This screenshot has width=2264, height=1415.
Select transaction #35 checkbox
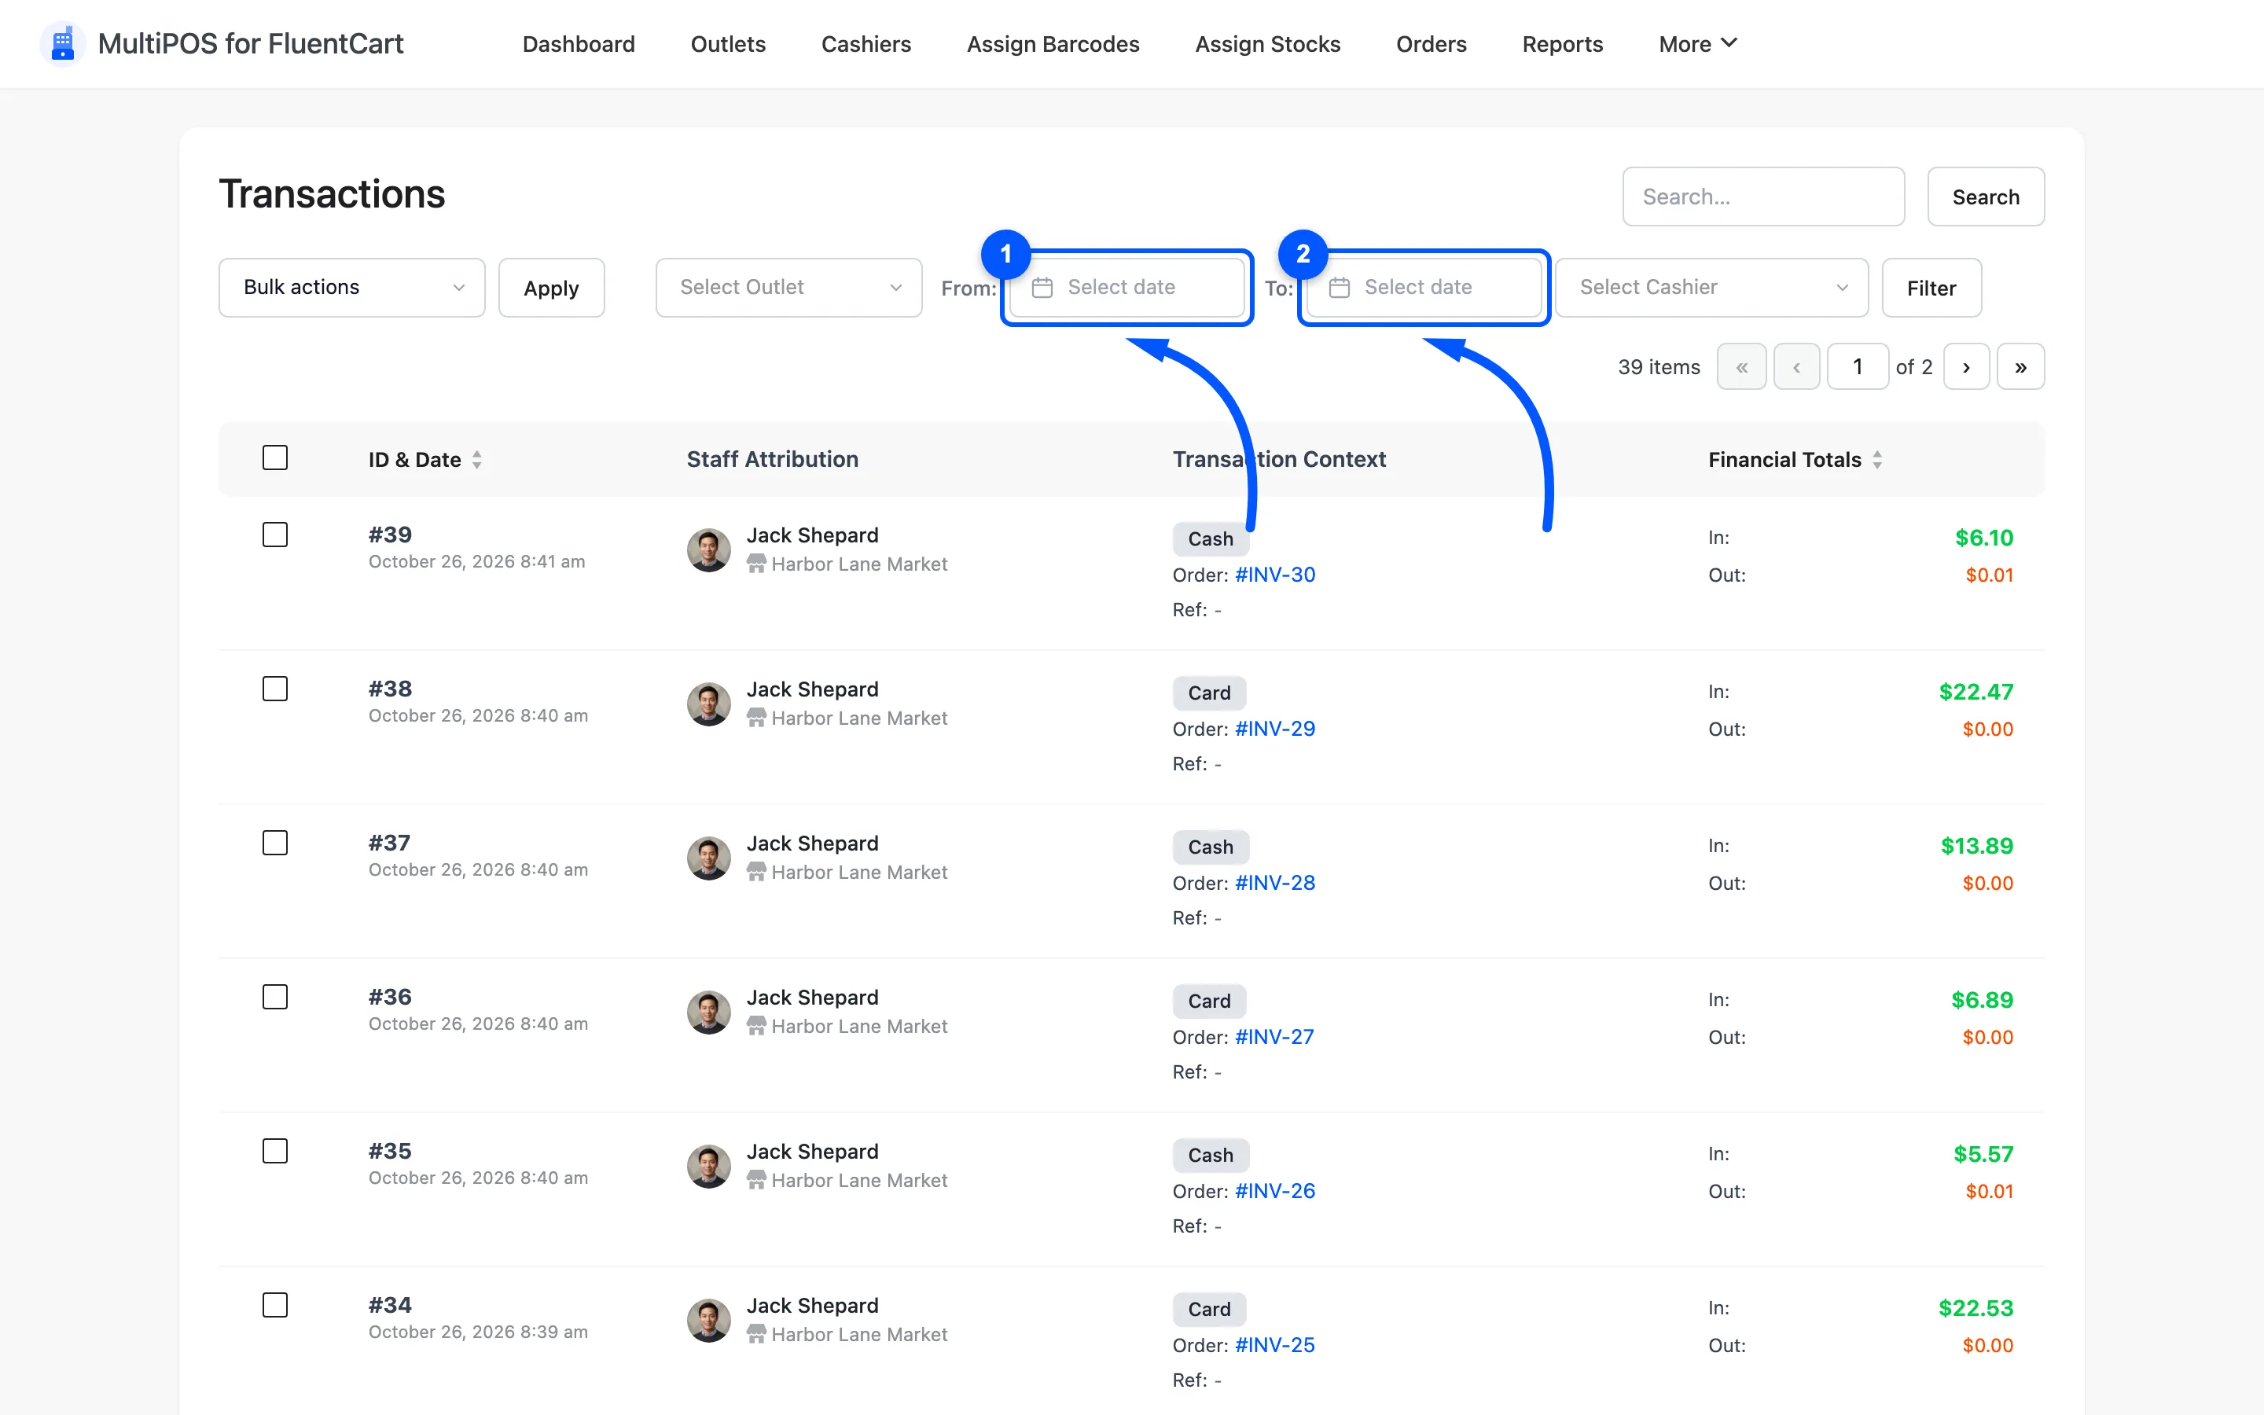coord(275,1151)
